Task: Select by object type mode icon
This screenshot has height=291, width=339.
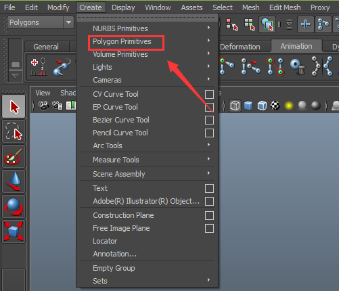Action: (x=250, y=24)
